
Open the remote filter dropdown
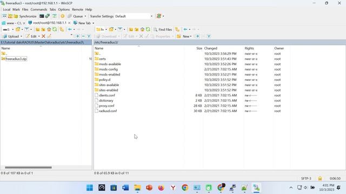tap(124, 30)
